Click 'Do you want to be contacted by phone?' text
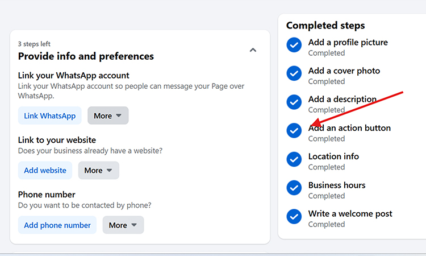 click(x=85, y=205)
